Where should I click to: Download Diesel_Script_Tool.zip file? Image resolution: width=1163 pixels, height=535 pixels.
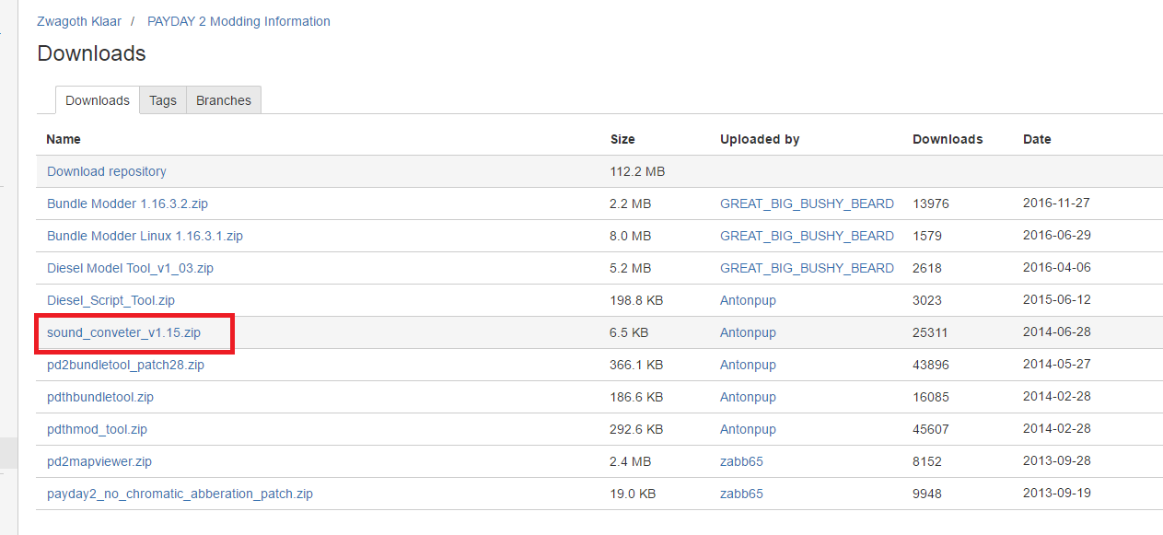(x=110, y=300)
